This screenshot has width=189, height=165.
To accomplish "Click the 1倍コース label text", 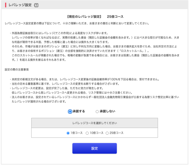I will 77,133.
